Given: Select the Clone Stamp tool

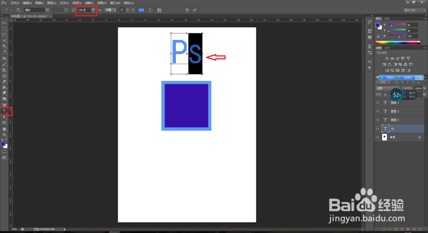Looking at the screenshot, I should (4, 70).
